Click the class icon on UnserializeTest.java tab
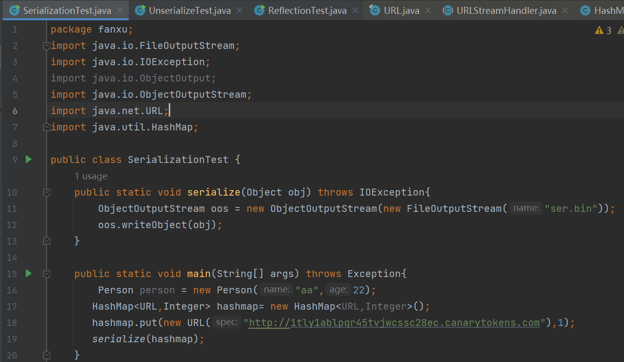624x362 pixels. click(x=140, y=10)
